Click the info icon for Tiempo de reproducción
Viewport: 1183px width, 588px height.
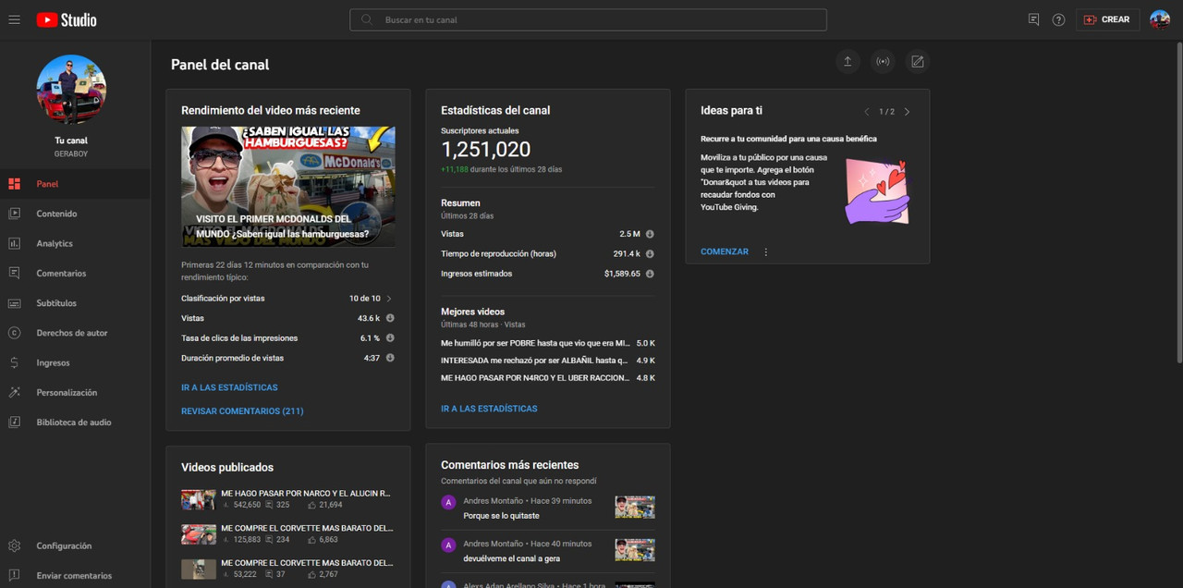[x=650, y=253]
